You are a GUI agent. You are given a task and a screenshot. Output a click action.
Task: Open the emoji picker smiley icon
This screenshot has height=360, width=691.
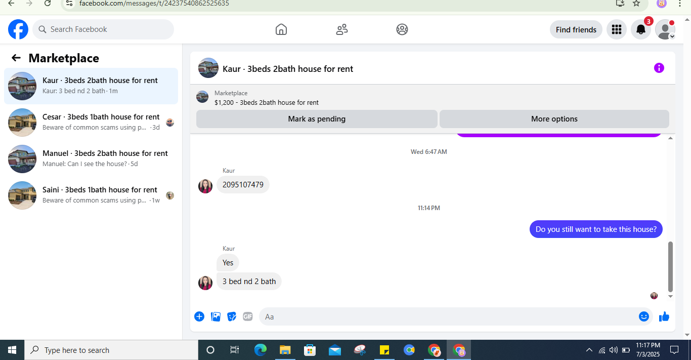click(644, 316)
